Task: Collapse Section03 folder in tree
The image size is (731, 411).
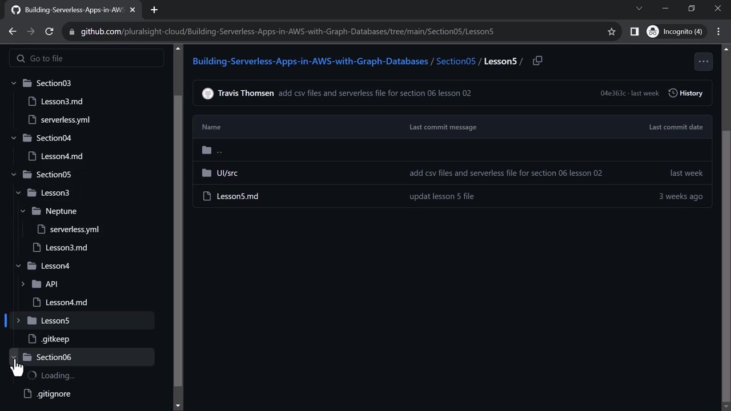Action: 14,83
